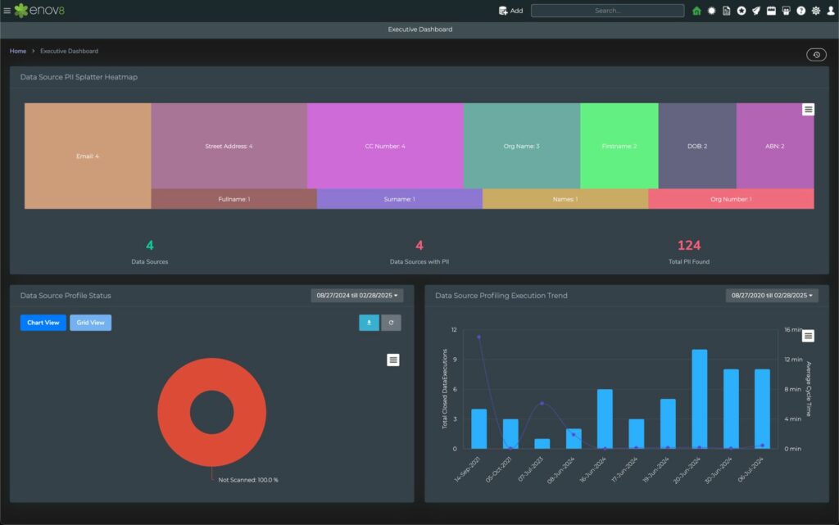Open the Profile Status date range dropdown
839x525 pixels.
coord(356,296)
